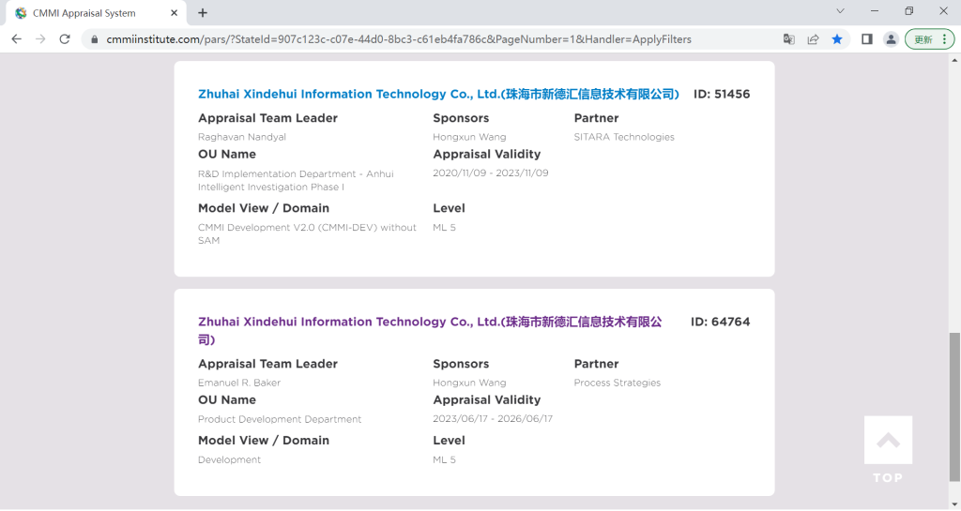Share this page via share icon

tap(813, 39)
